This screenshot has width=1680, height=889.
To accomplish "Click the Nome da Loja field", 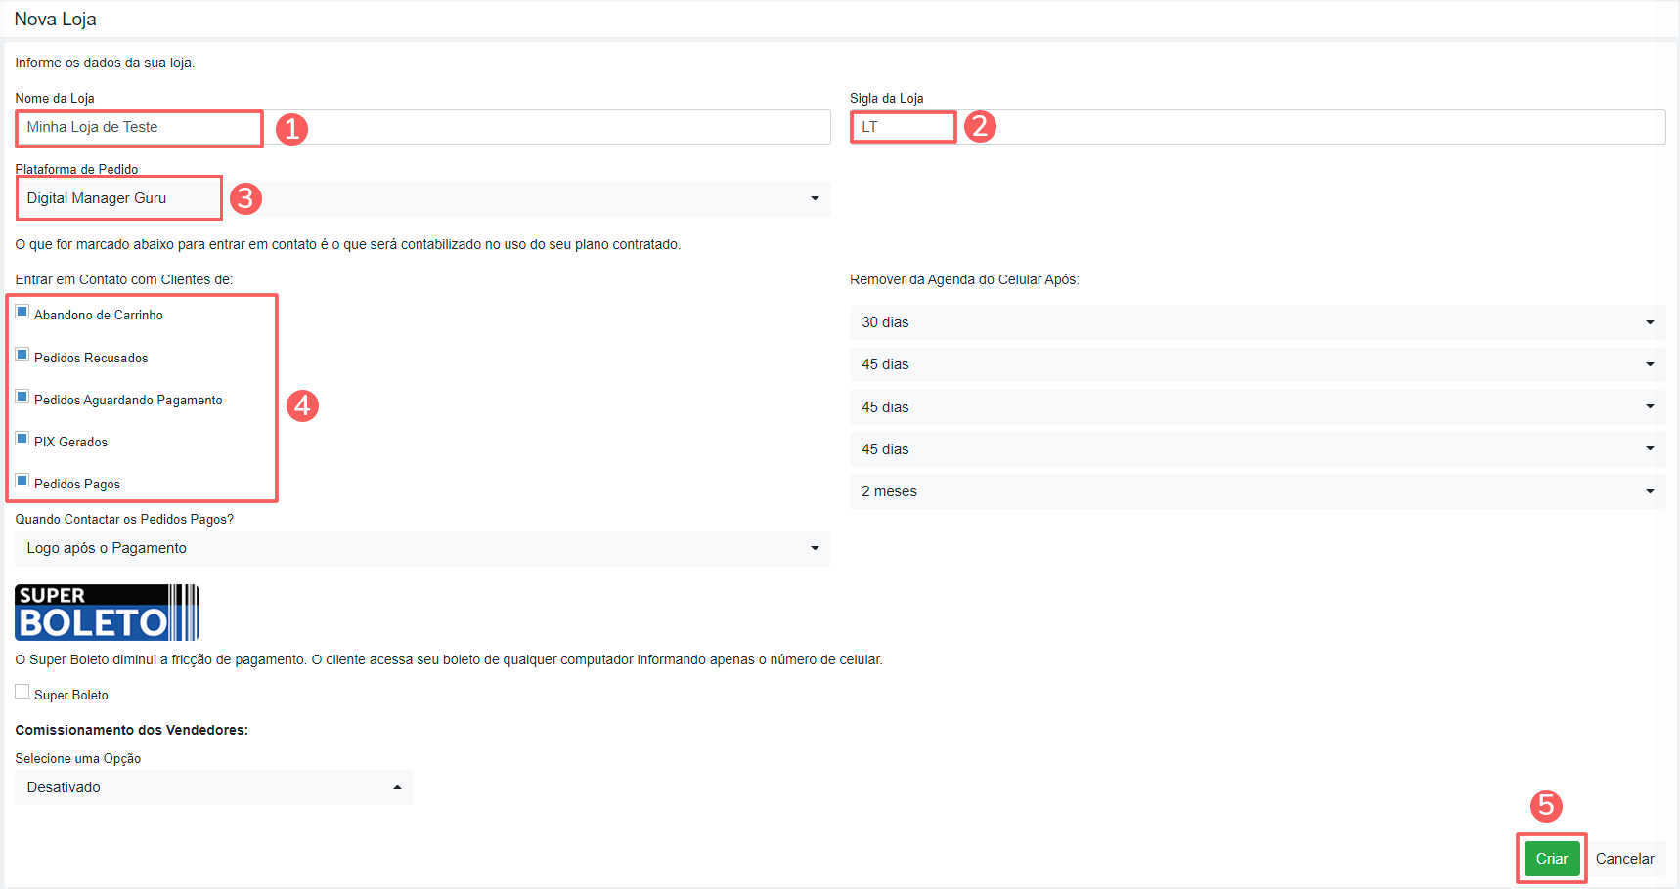I will [422, 127].
